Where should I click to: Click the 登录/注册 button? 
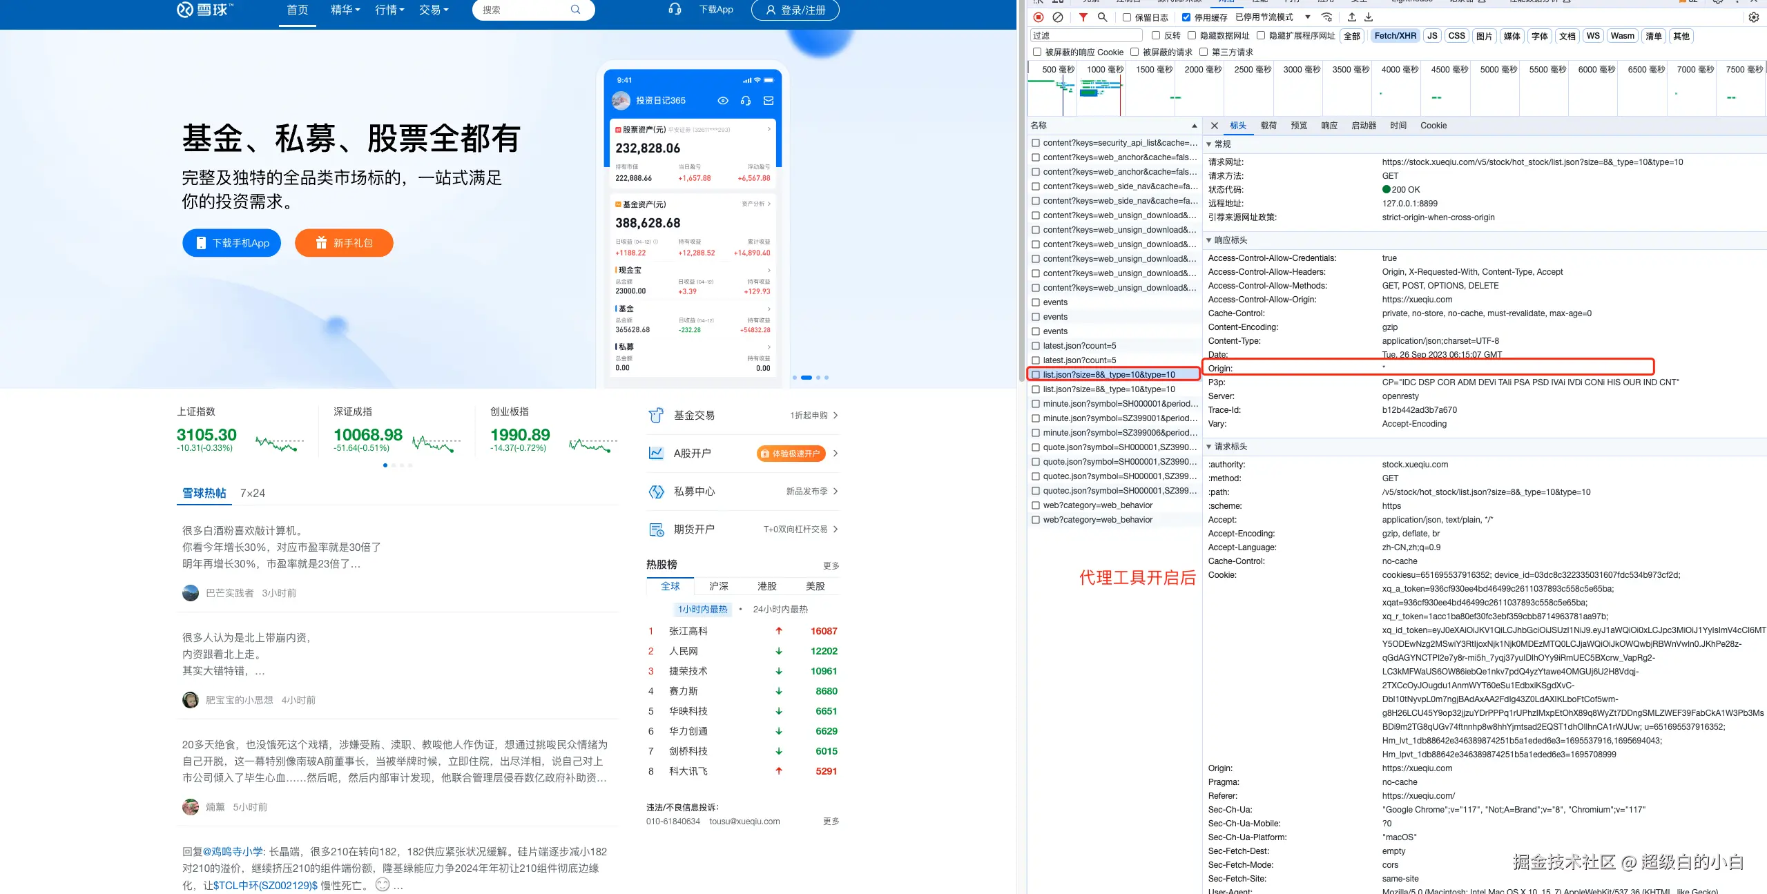click(x=795, y=10)
